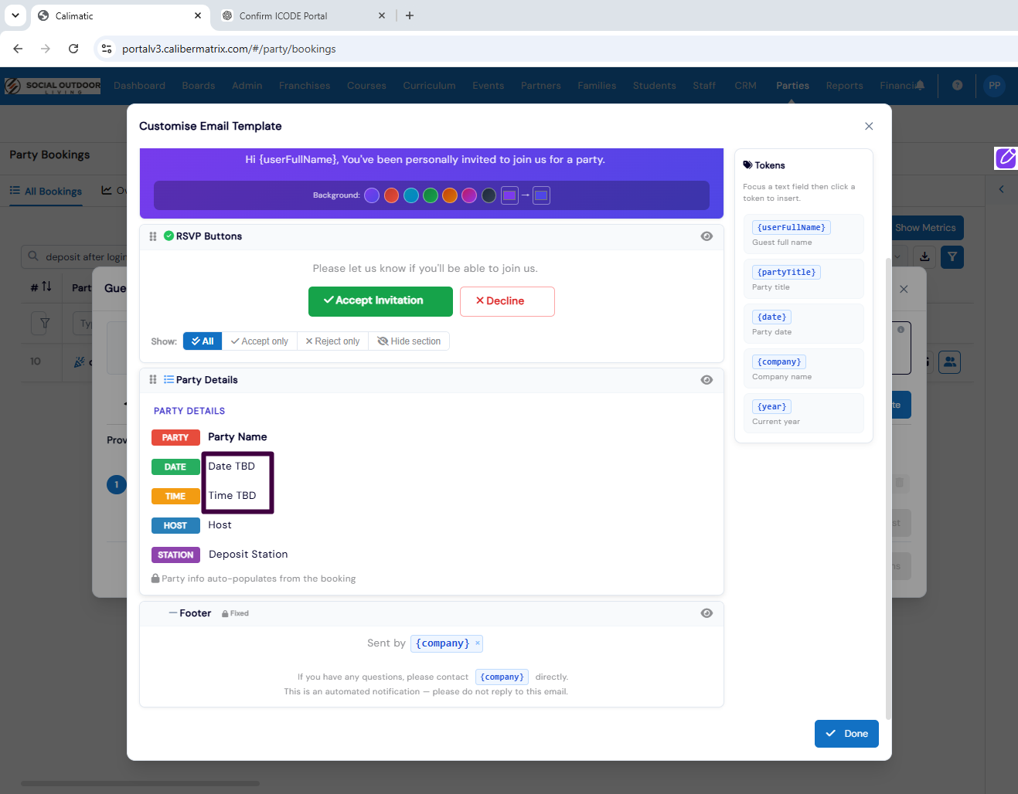Click the blue filter funnel button
The image size is (1018, 794).
[952, 256]
